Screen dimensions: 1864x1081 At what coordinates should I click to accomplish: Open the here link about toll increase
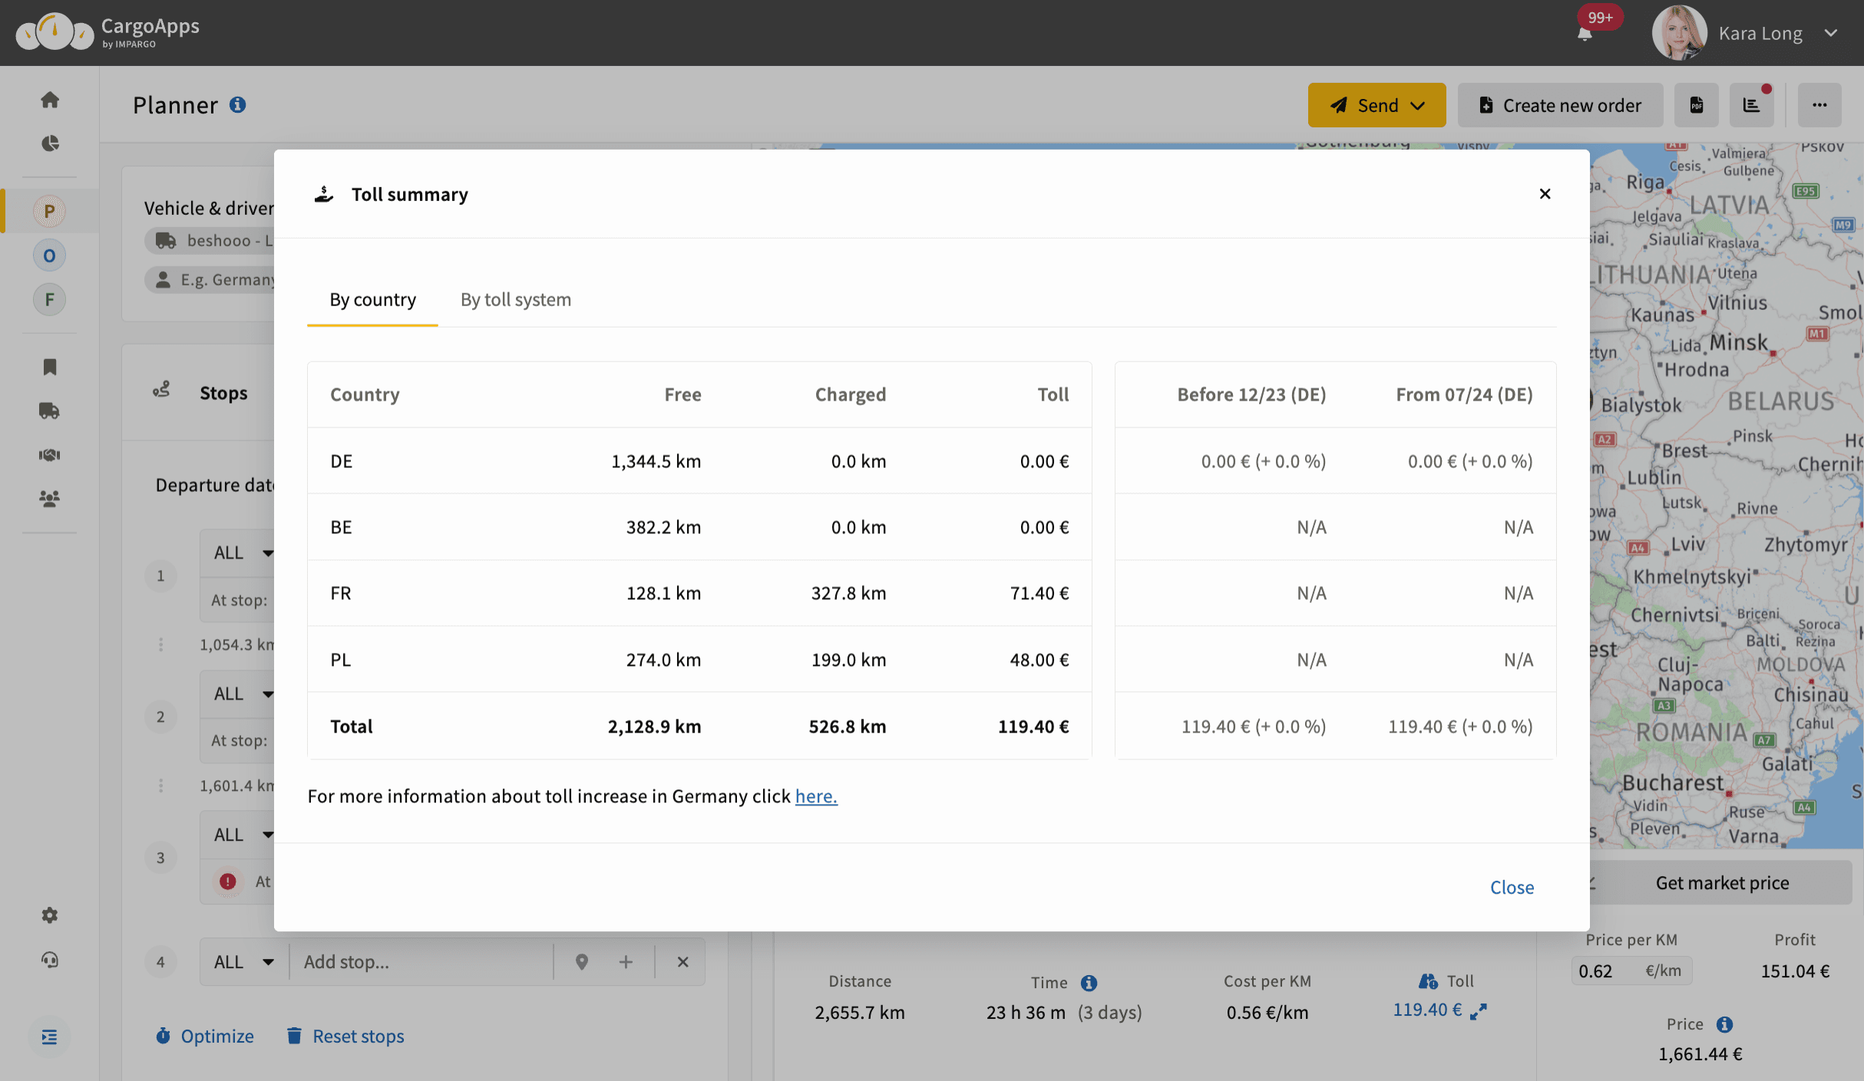[x=816, y=796]
